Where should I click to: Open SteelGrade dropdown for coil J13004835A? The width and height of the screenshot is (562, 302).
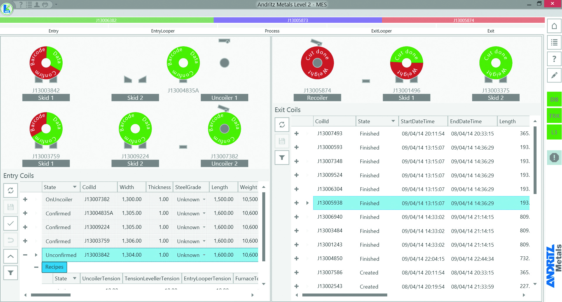(204, 213)
